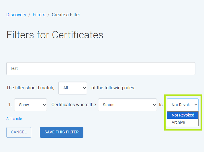Screen dimensions: 204x152
Task: Select Archive option in list
Action: [183, 122]
